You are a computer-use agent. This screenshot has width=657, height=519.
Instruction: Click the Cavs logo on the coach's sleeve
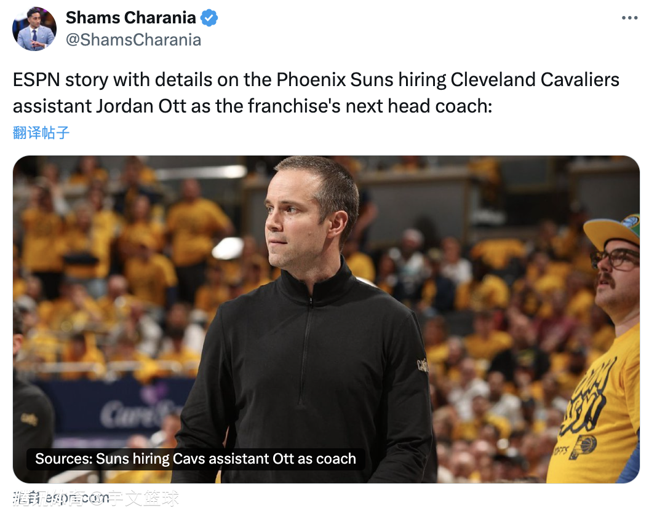coord(423,364)
